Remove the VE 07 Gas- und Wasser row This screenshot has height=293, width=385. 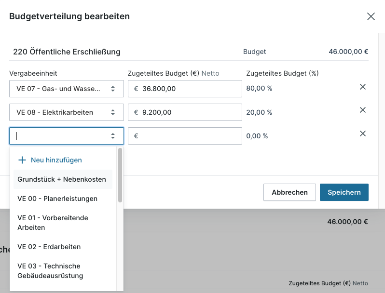point(363,87)
